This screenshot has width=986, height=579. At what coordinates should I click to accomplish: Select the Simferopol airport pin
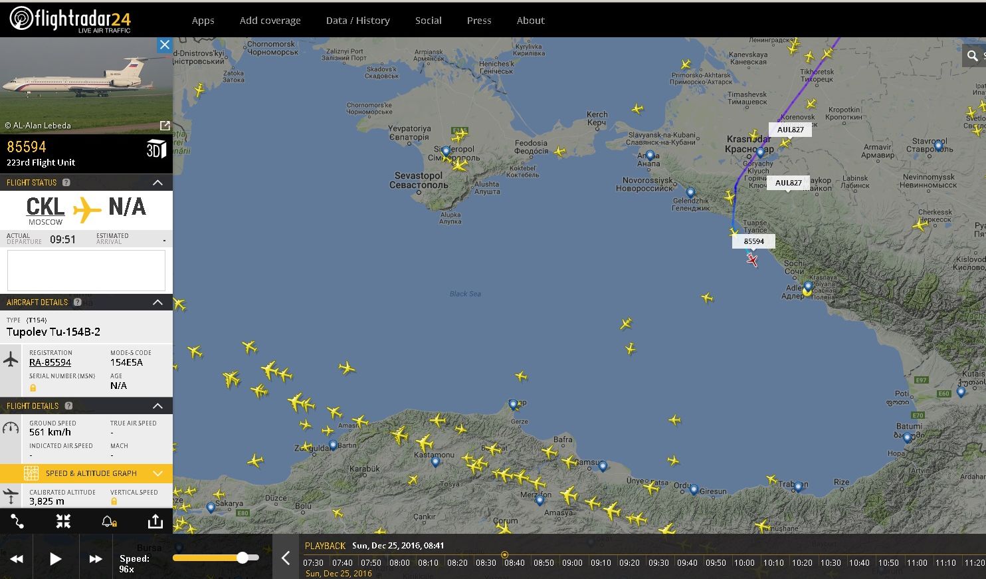pos(446,152)
